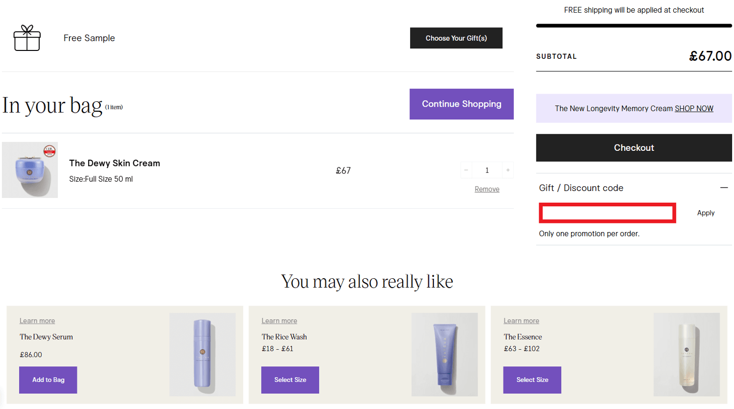Add The Dewy Serum to bag
This screenshot has width=734, height=409.
(x=47, y=380)
